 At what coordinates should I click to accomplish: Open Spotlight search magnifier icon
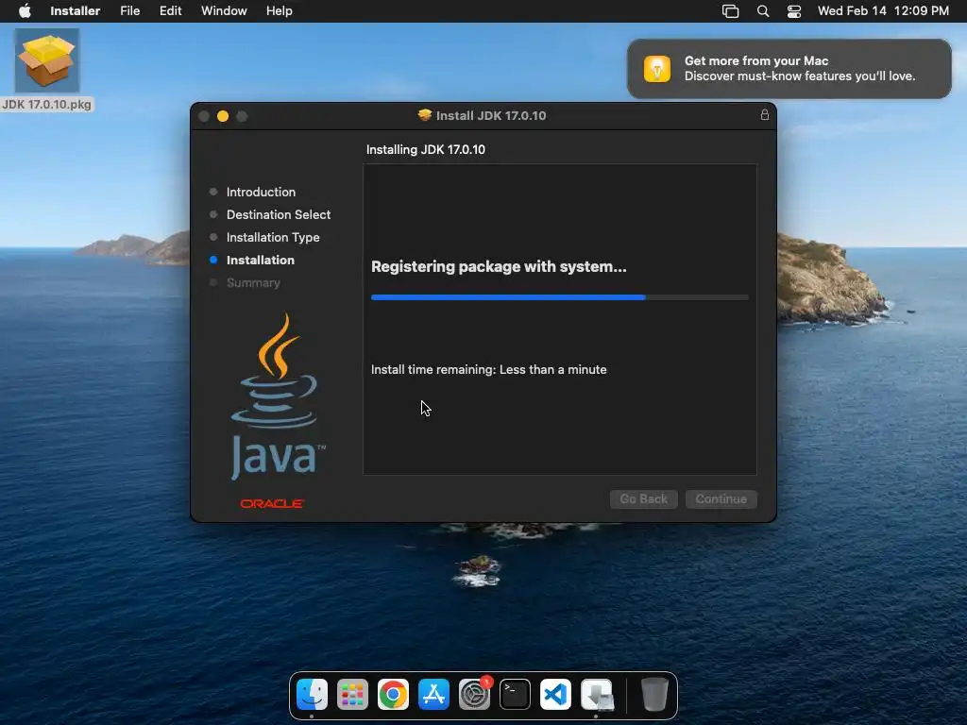[x=763, y=11]
